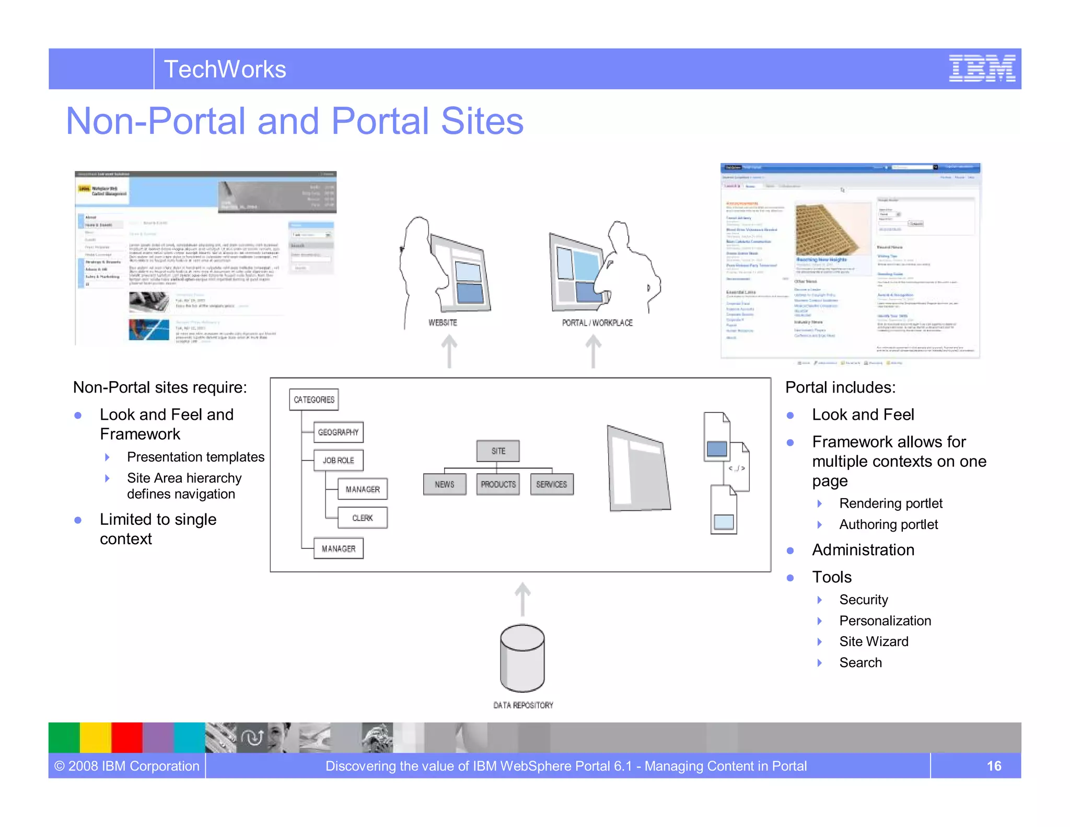Viewport: 1070px width, 827px height.
Task: Click the green color block in footer
Action: pos(64,738)
